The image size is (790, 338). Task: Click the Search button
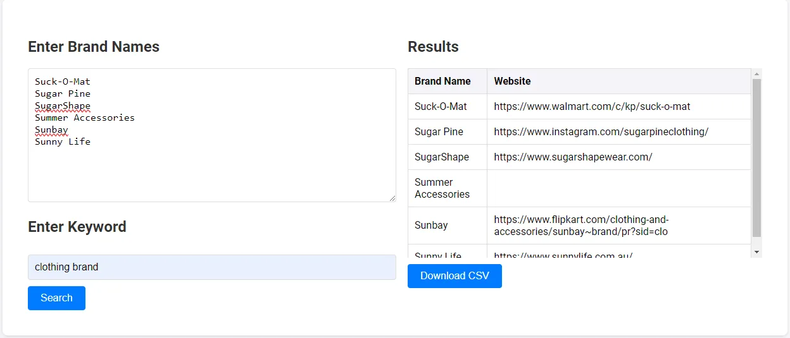(56, 298)
